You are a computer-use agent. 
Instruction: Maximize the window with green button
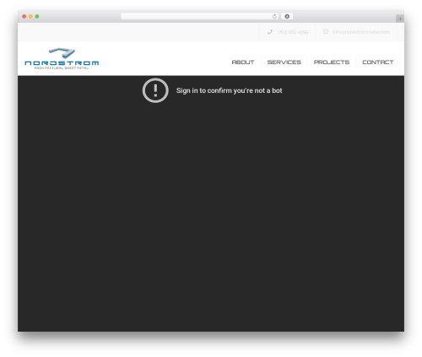(37, 16)
